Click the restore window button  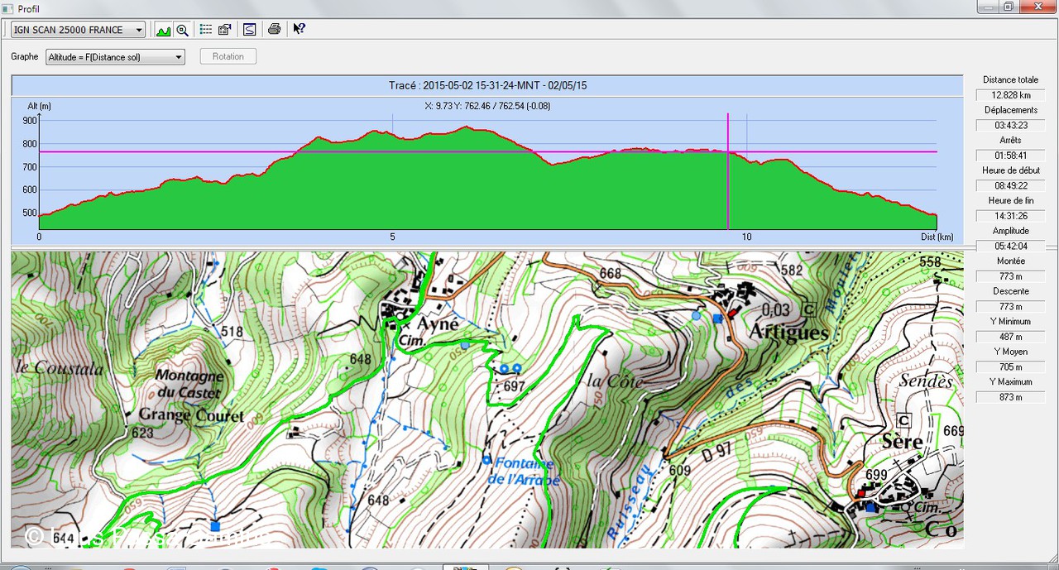(1008, 7)
